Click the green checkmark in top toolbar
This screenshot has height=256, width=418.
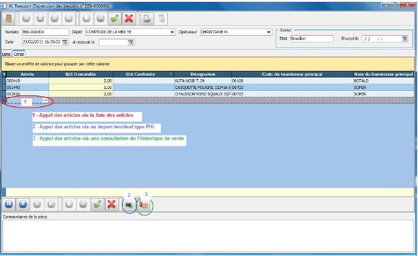tap(113, 18)
